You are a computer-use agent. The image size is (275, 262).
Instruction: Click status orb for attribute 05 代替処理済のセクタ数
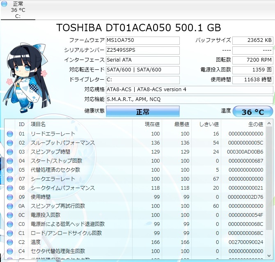[x=10, y=170]
